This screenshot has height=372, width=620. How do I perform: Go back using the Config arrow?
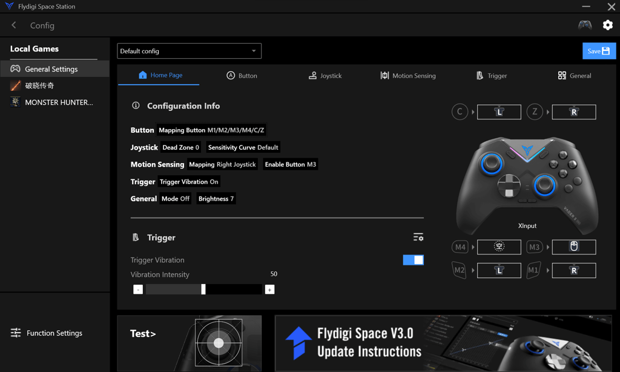[14, 25]
